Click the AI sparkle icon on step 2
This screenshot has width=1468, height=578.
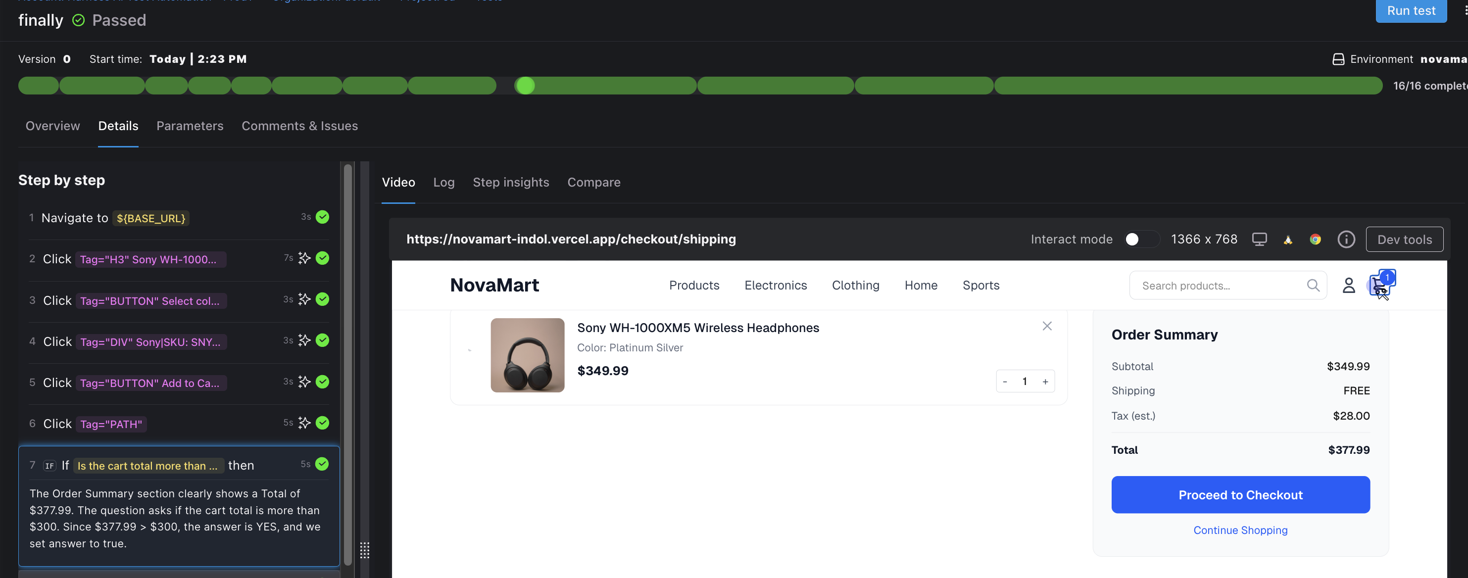(x=304, y=258)
